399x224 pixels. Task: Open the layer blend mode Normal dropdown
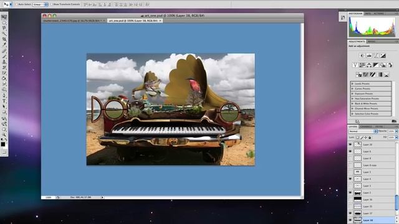tap(363, 131)
